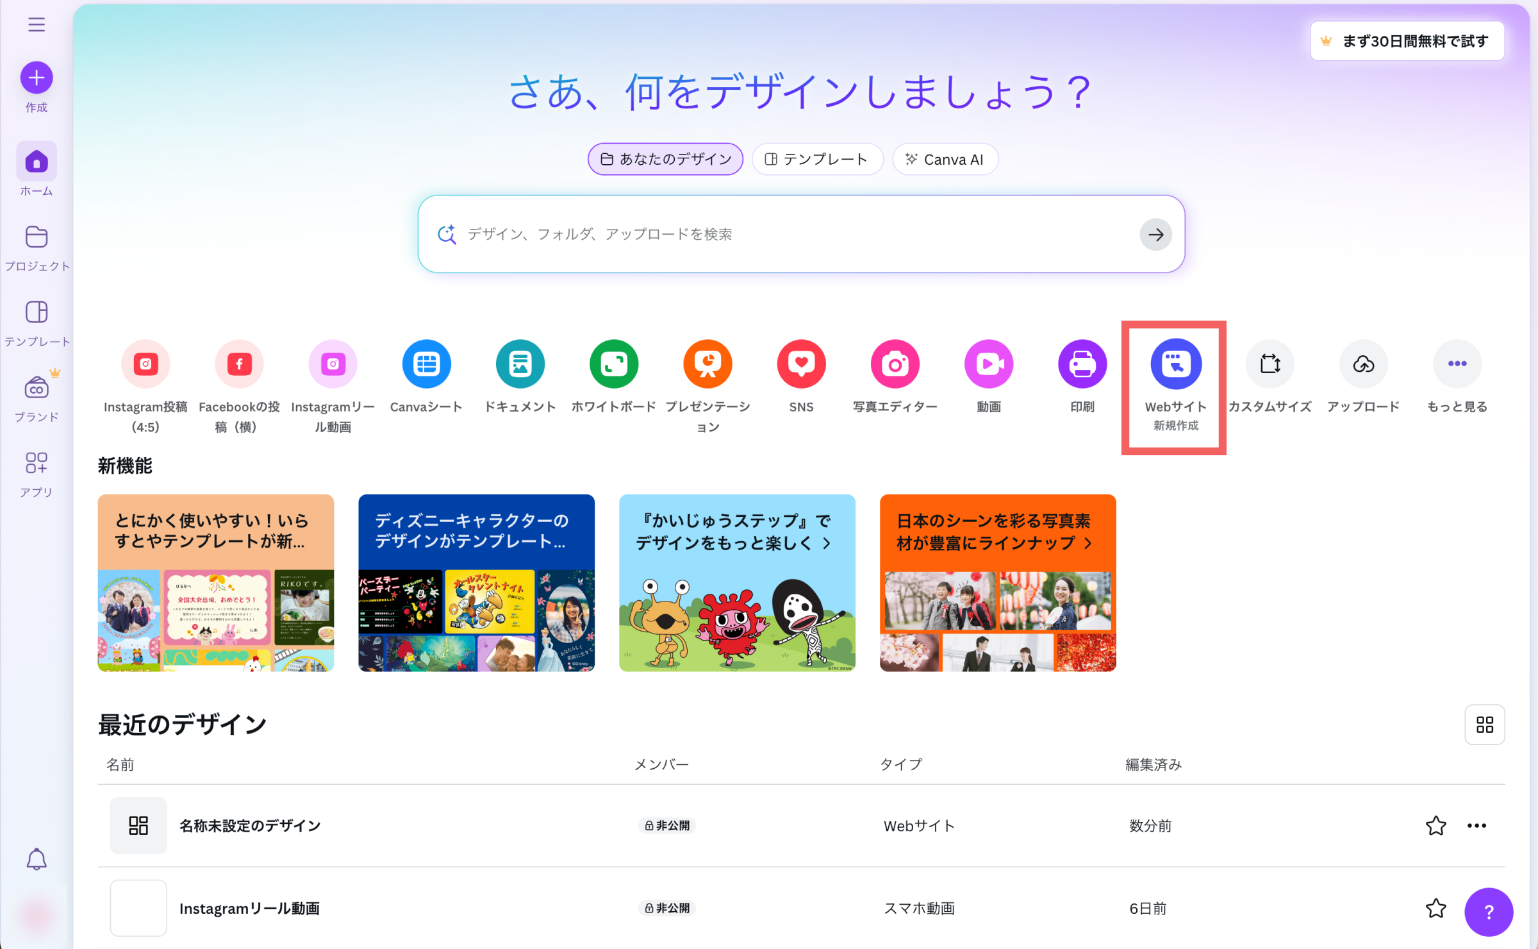The height and width of the screenshot is (949, 1538).
Task: Expand the hamburger menu in sidebar
Action: [37, 24]
